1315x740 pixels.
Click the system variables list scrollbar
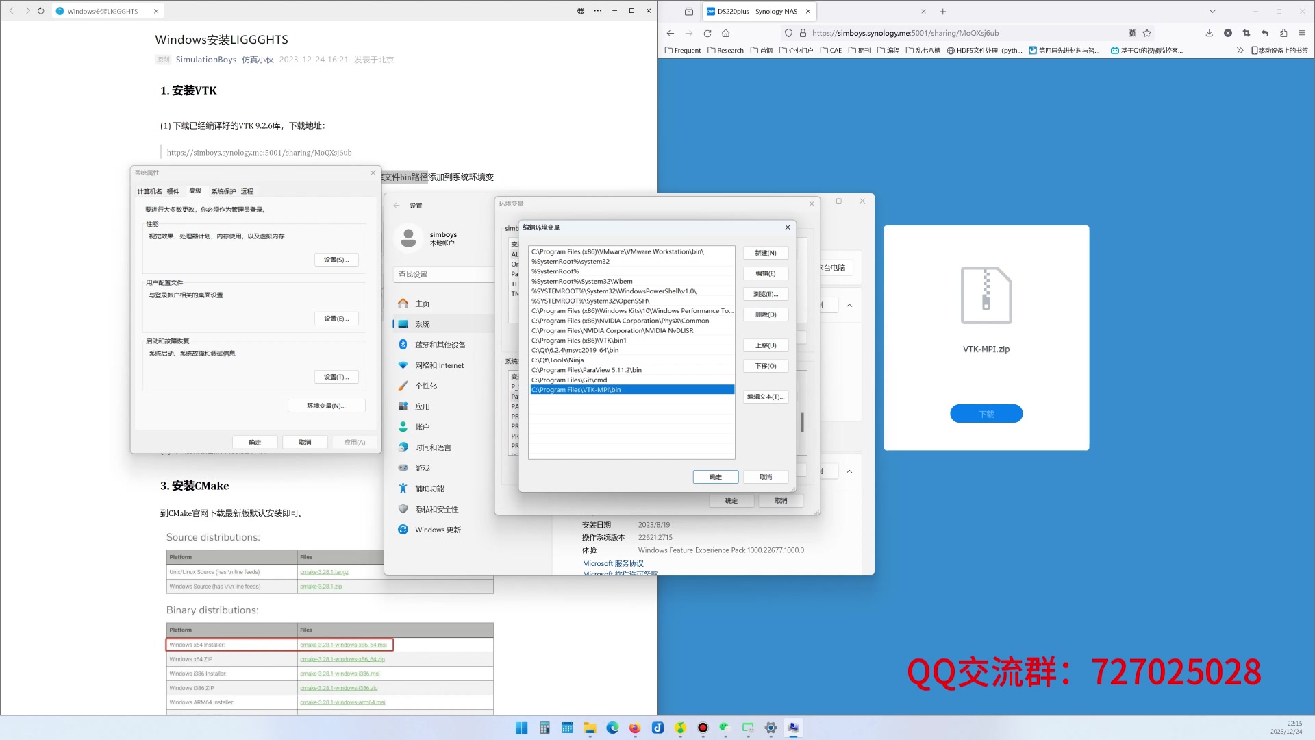[803, 422]
